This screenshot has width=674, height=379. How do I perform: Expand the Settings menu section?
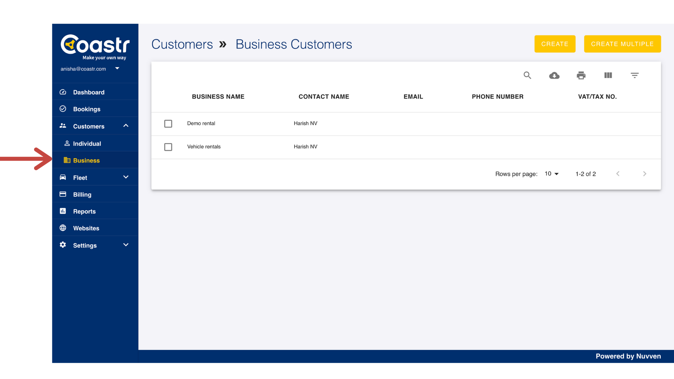pos(126,245)
